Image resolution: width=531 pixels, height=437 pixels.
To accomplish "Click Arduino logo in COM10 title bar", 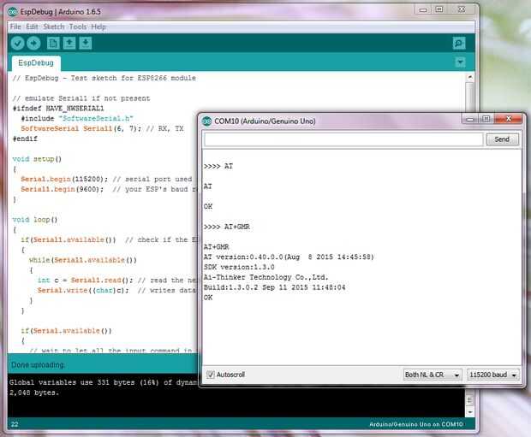I will point(206,121).
